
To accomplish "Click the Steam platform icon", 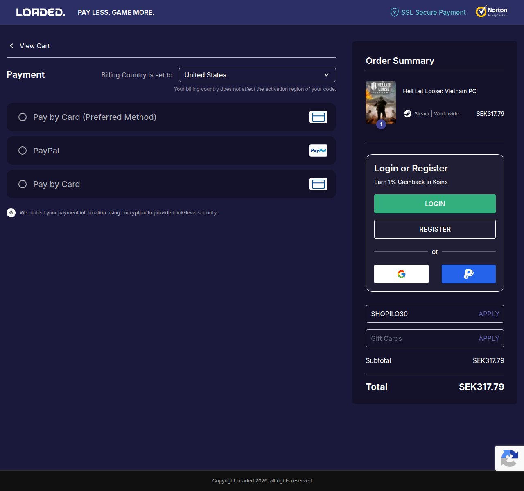I will click(x=408, y=114).
